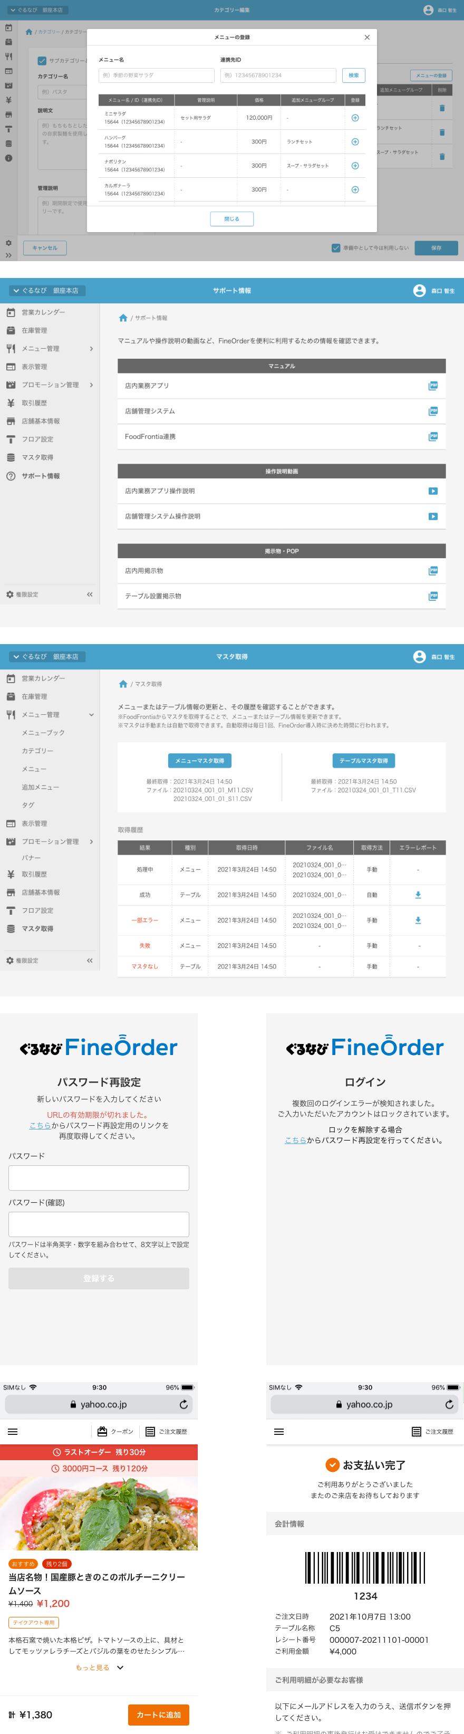The image size is (464, 1734).
Task: Reload the yahoo.co.jp page in product view
Action: [x=183, y=1404]
